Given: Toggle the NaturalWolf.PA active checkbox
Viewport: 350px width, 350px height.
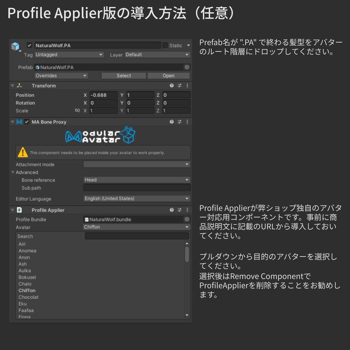Looking at the screenshot, I should [29, 45].
